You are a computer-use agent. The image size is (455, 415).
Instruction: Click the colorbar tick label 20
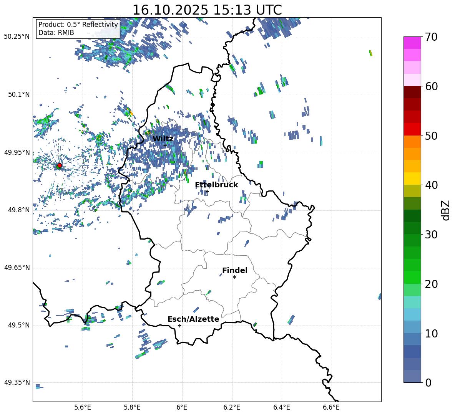tap(431, 284)
